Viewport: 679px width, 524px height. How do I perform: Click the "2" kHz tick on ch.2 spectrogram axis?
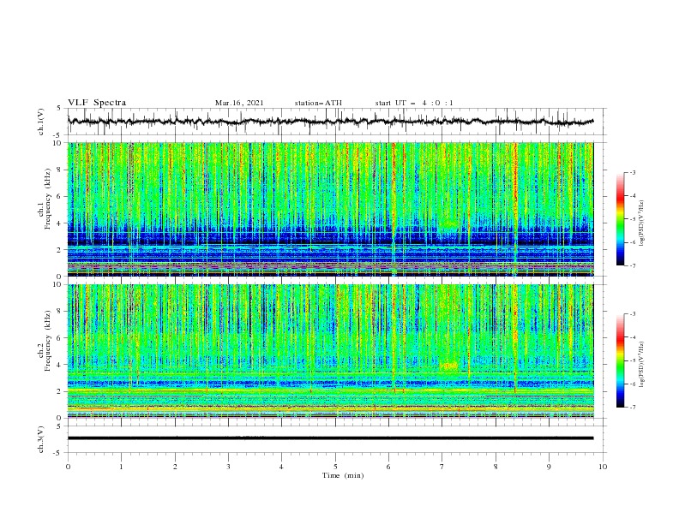coord(60,391)
